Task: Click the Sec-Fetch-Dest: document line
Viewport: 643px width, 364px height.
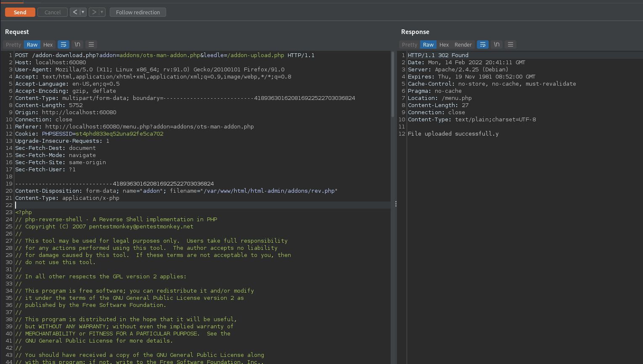Action: click(x=56, y=148)
